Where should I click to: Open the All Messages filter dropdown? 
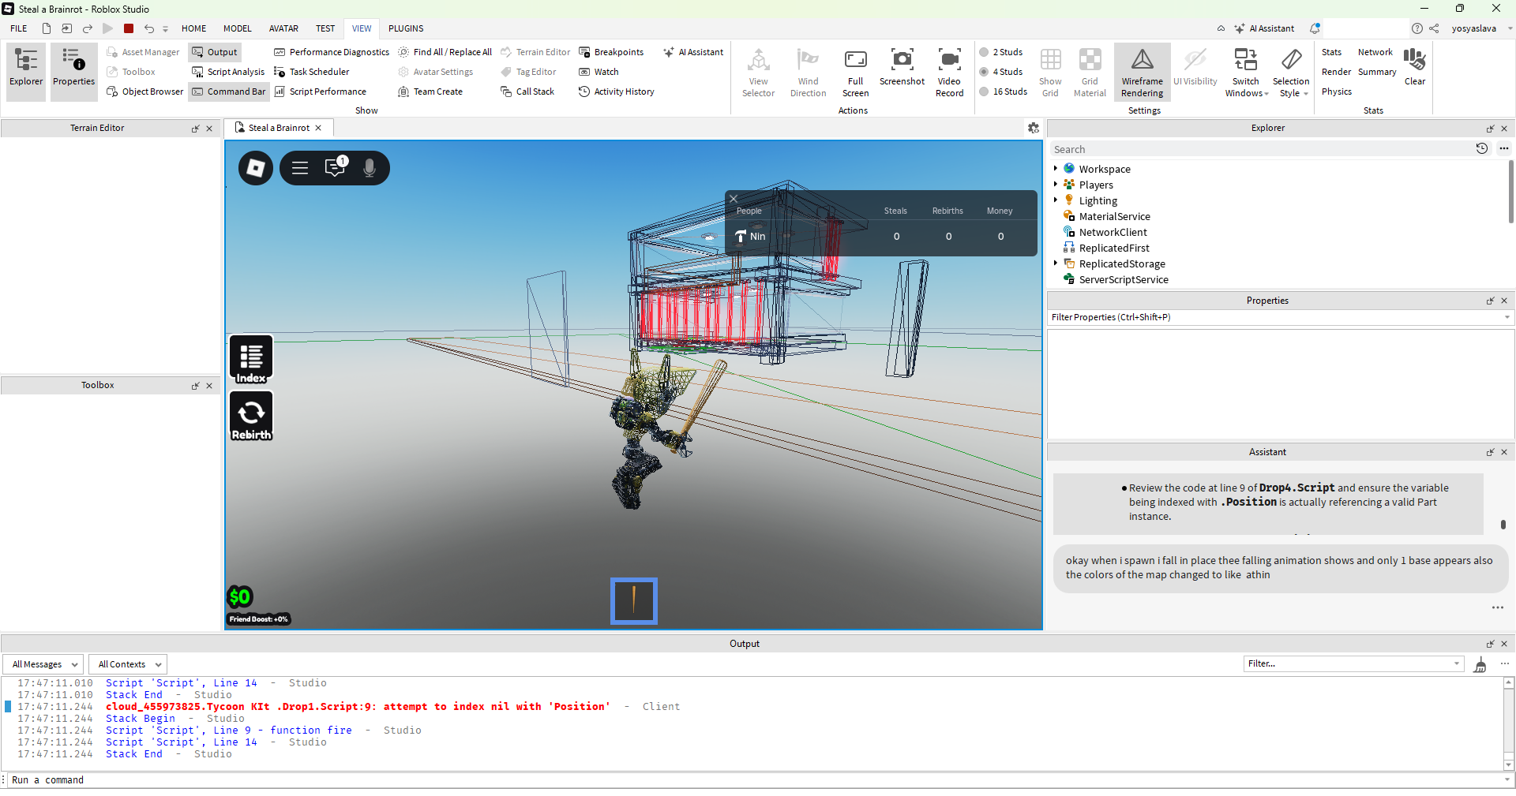[43, 664]
